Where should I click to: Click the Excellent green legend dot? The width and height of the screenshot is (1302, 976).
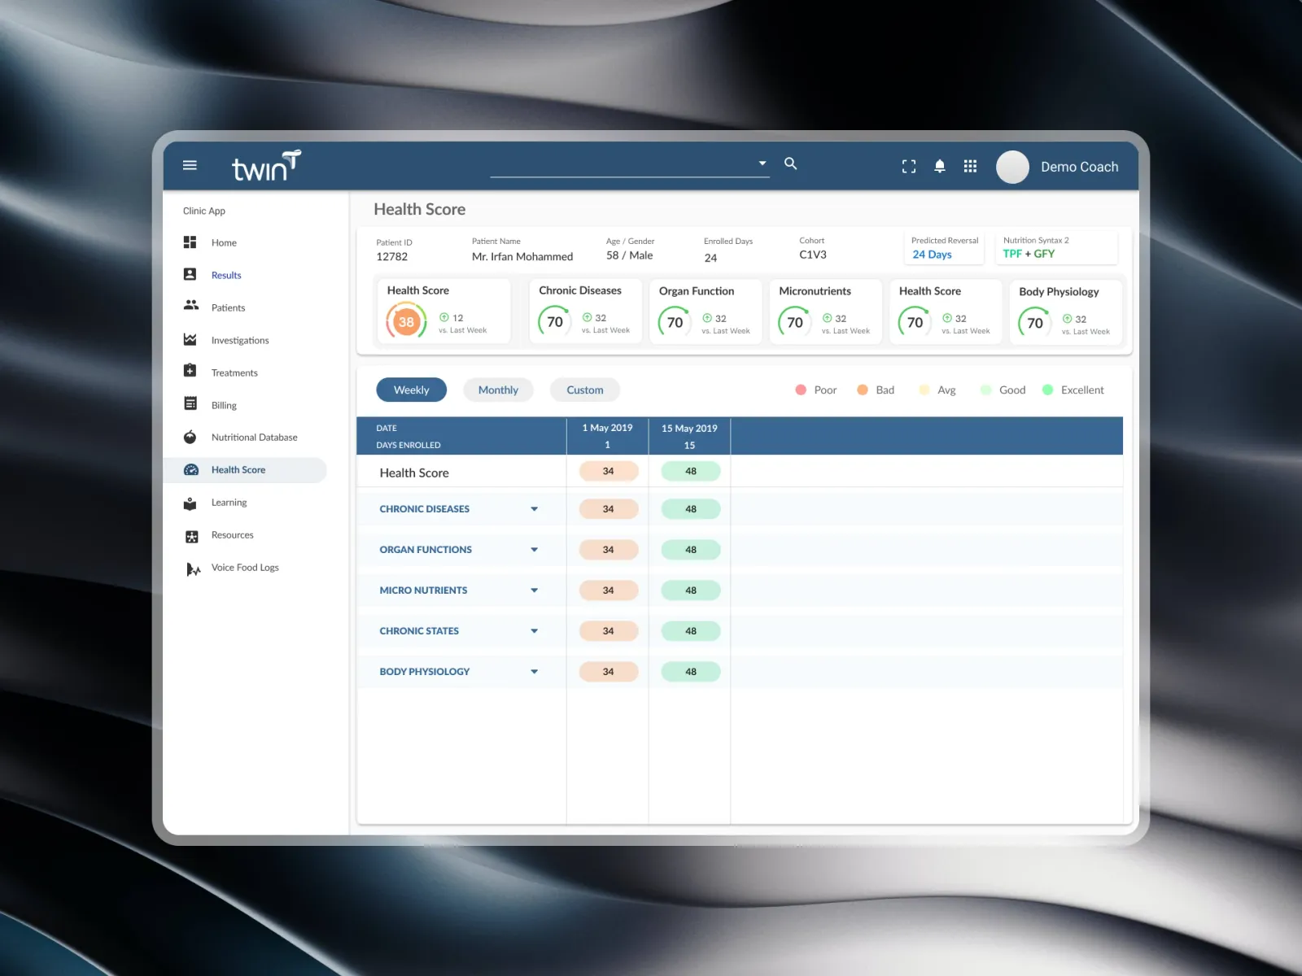point(1048,390)
